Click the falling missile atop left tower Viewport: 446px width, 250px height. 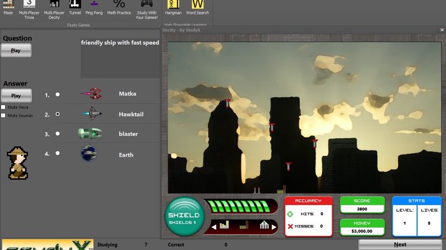227,103
